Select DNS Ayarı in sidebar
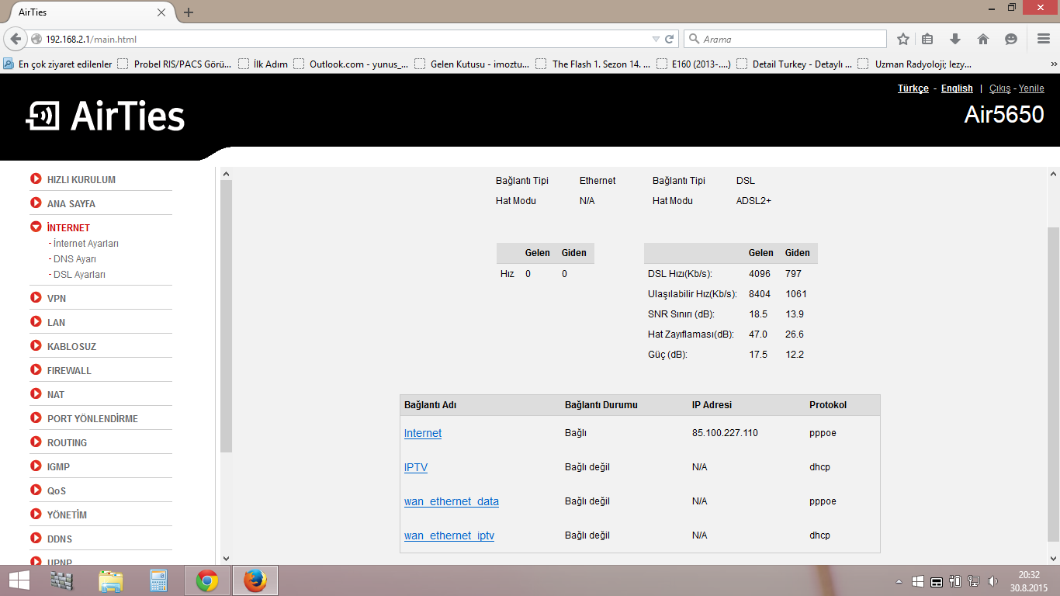 74,259
